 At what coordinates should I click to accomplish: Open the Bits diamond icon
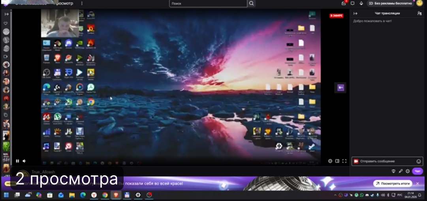361,3
